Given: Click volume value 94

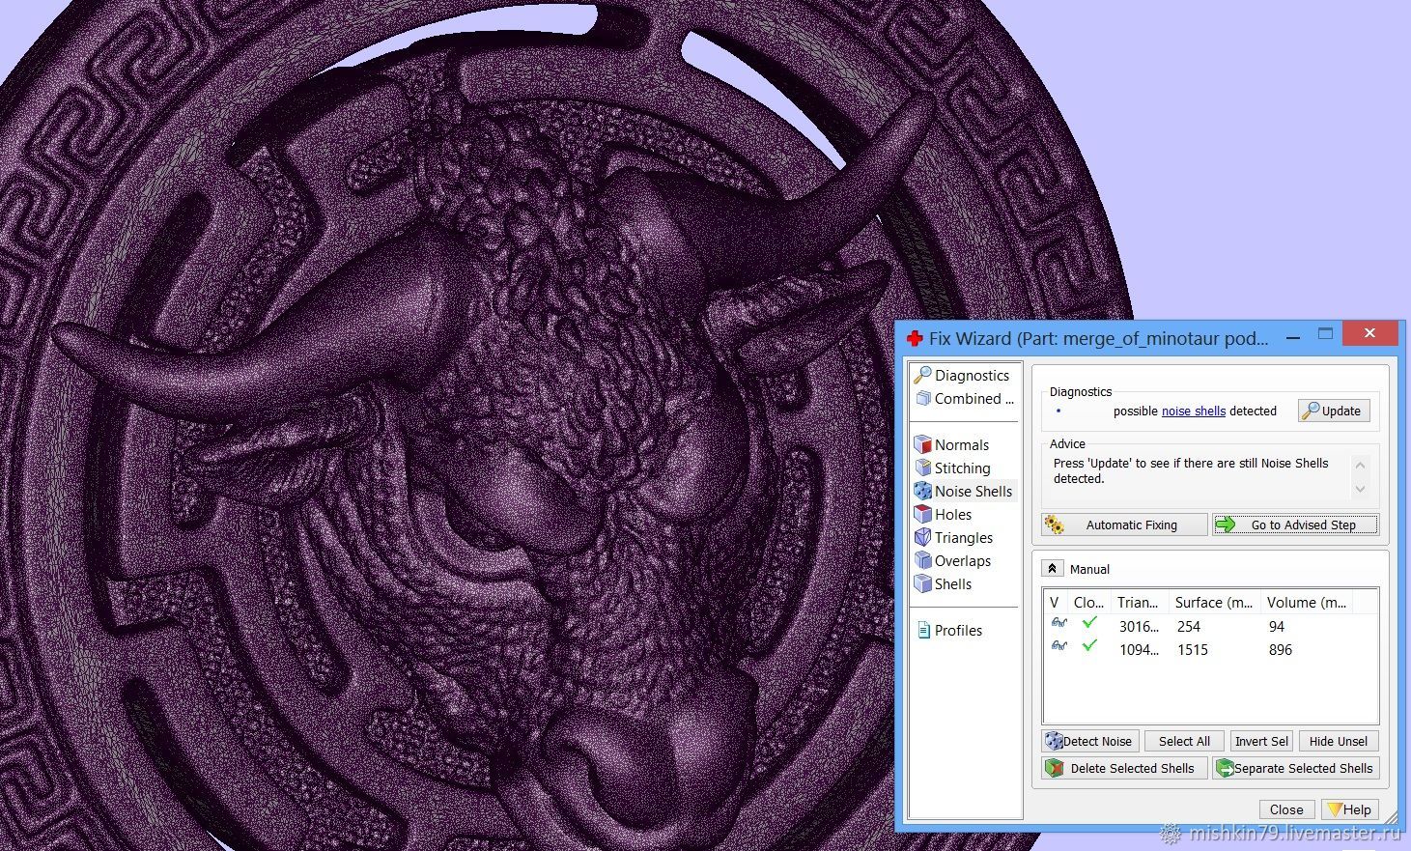Looking at the screenshot, I should (1277, 626).
